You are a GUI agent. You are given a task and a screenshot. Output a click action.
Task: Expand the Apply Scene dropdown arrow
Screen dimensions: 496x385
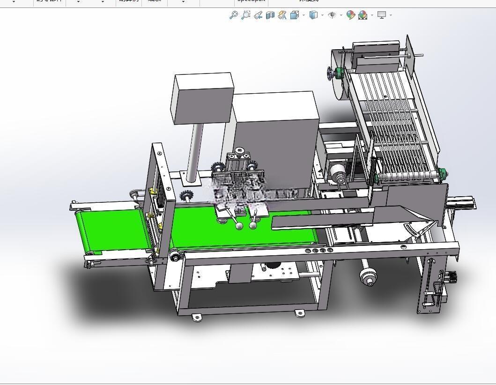tap(372, 15)
